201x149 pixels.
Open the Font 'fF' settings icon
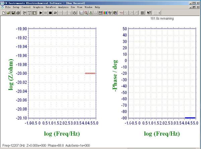click(110, 13)
